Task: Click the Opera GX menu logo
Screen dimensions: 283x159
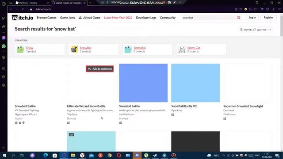Action: click(x=4, y=3)
